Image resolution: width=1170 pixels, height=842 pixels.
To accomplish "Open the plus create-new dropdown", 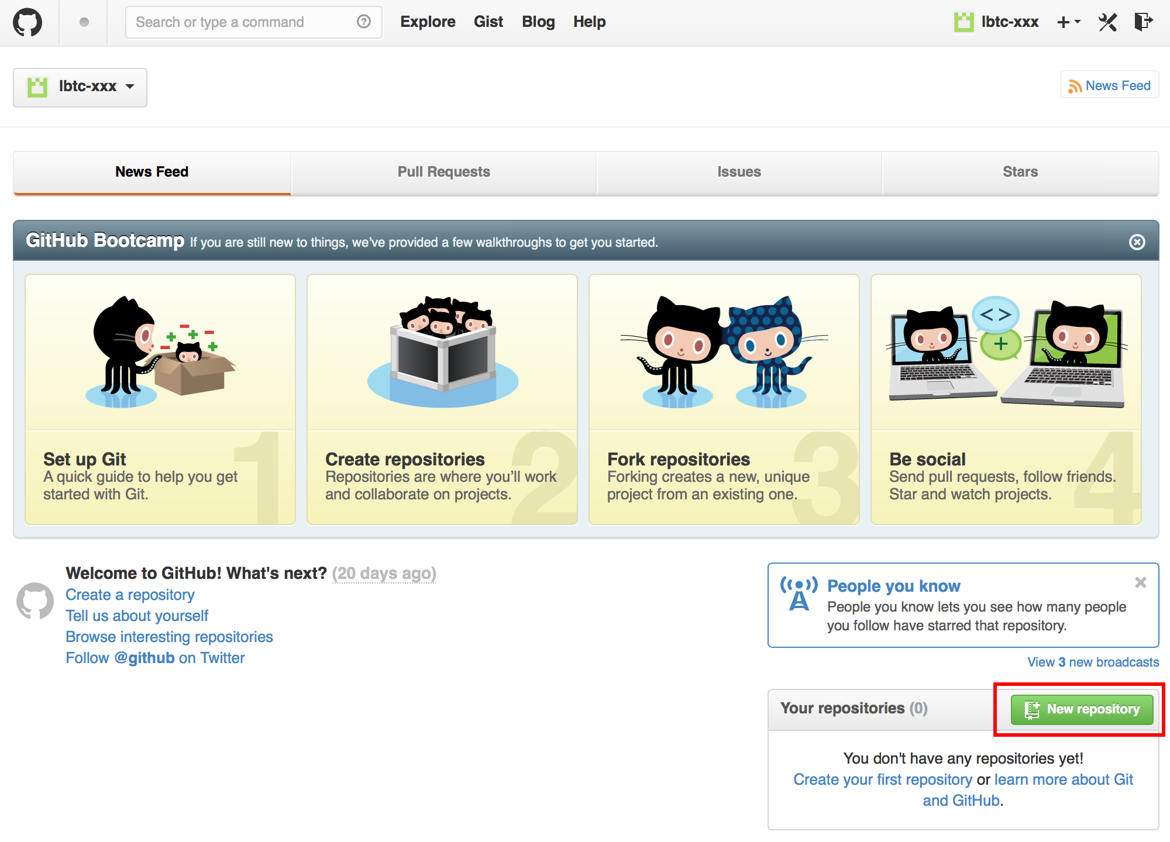I will click(1069, 22).
